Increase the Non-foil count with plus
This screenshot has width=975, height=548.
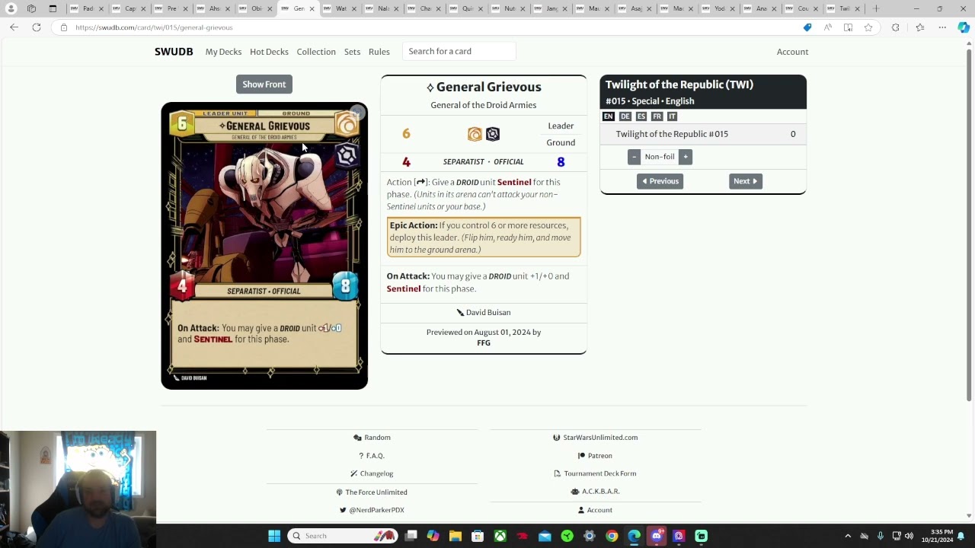(x=686, y=157)
